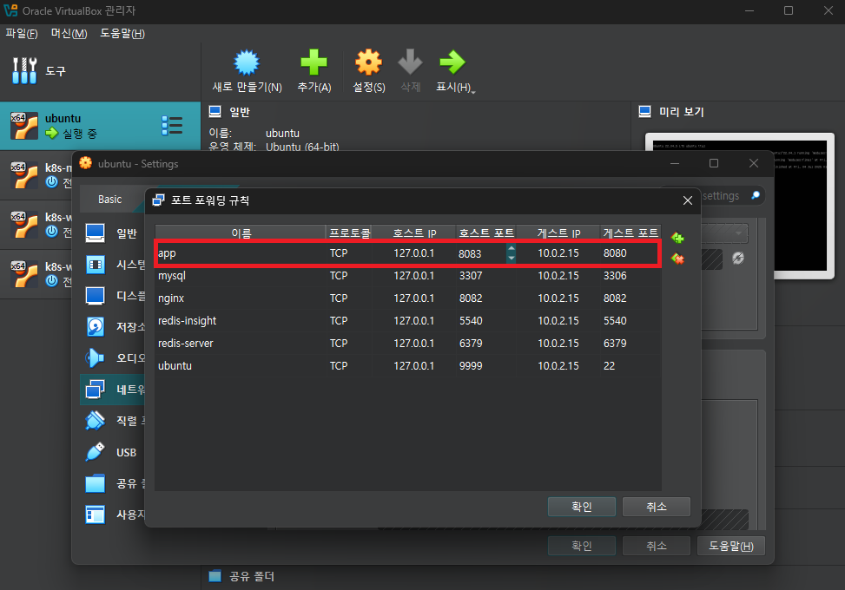Select the redis-insight rule name cell

click(241, 321)
